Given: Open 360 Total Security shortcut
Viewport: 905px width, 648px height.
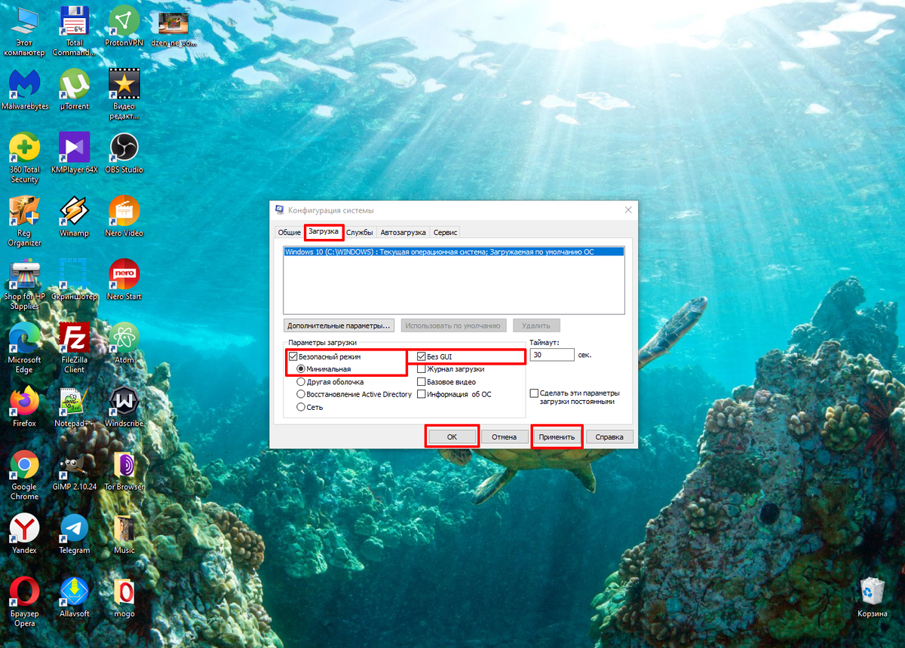Looking at the screenshot, I should coord(24,158).
